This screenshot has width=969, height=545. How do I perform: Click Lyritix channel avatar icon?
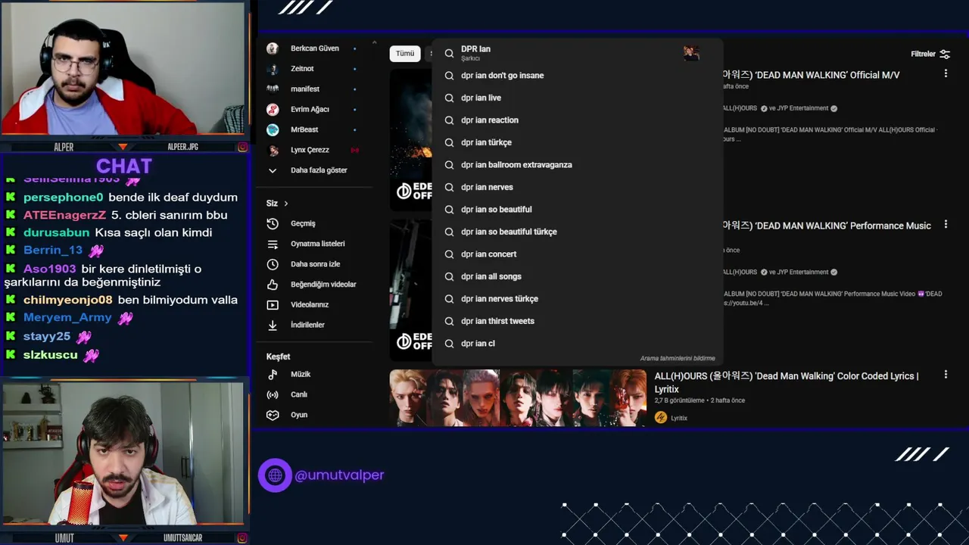(661, 418)
